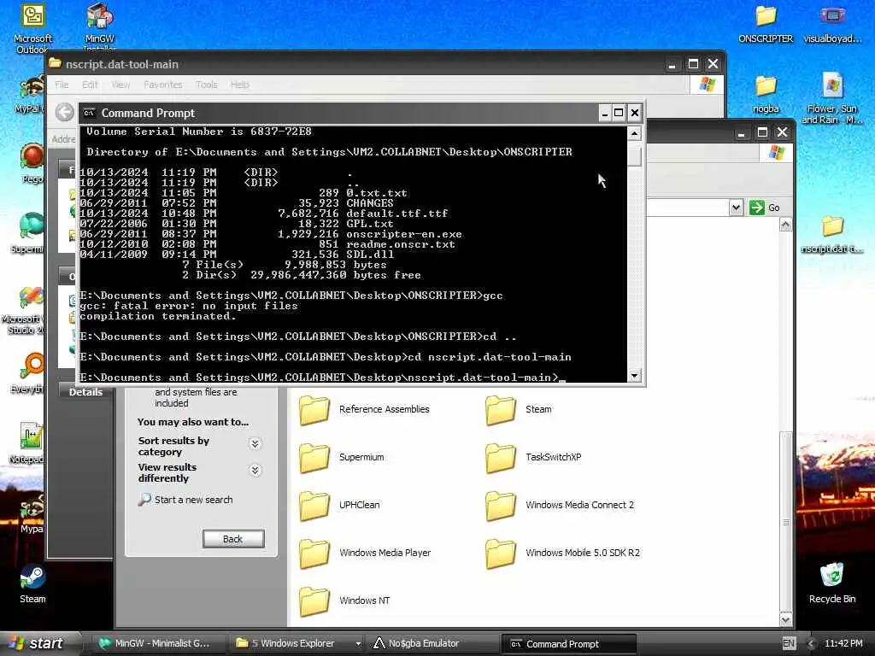875x656 pixels.
Task: Click the taskbar clock 11:42 PM
Action: pos(843,643)
